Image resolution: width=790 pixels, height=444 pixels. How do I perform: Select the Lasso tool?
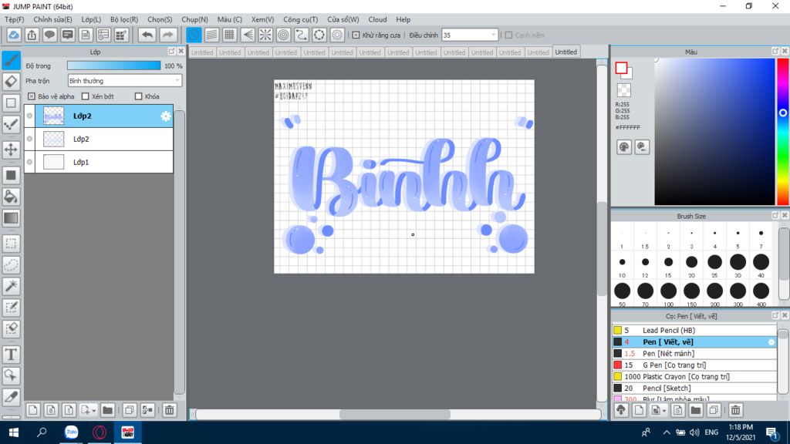pos(11,265)
